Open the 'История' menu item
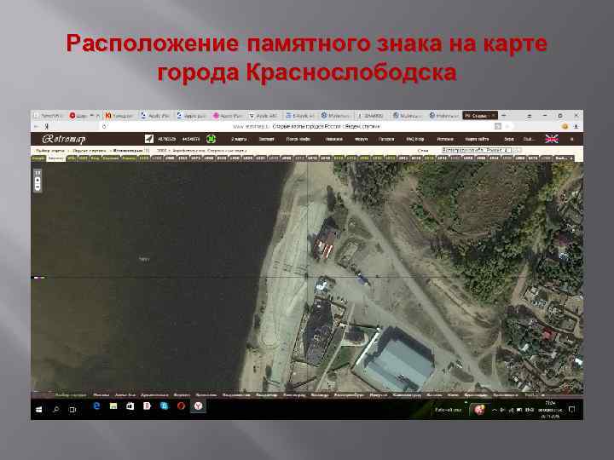This screenshot has height=460, width=614. [x=445, y=139]
